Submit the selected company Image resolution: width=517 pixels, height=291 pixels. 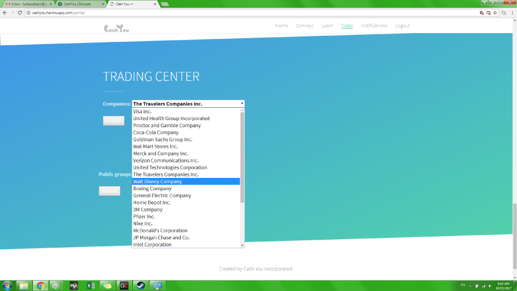pos(114,121)
